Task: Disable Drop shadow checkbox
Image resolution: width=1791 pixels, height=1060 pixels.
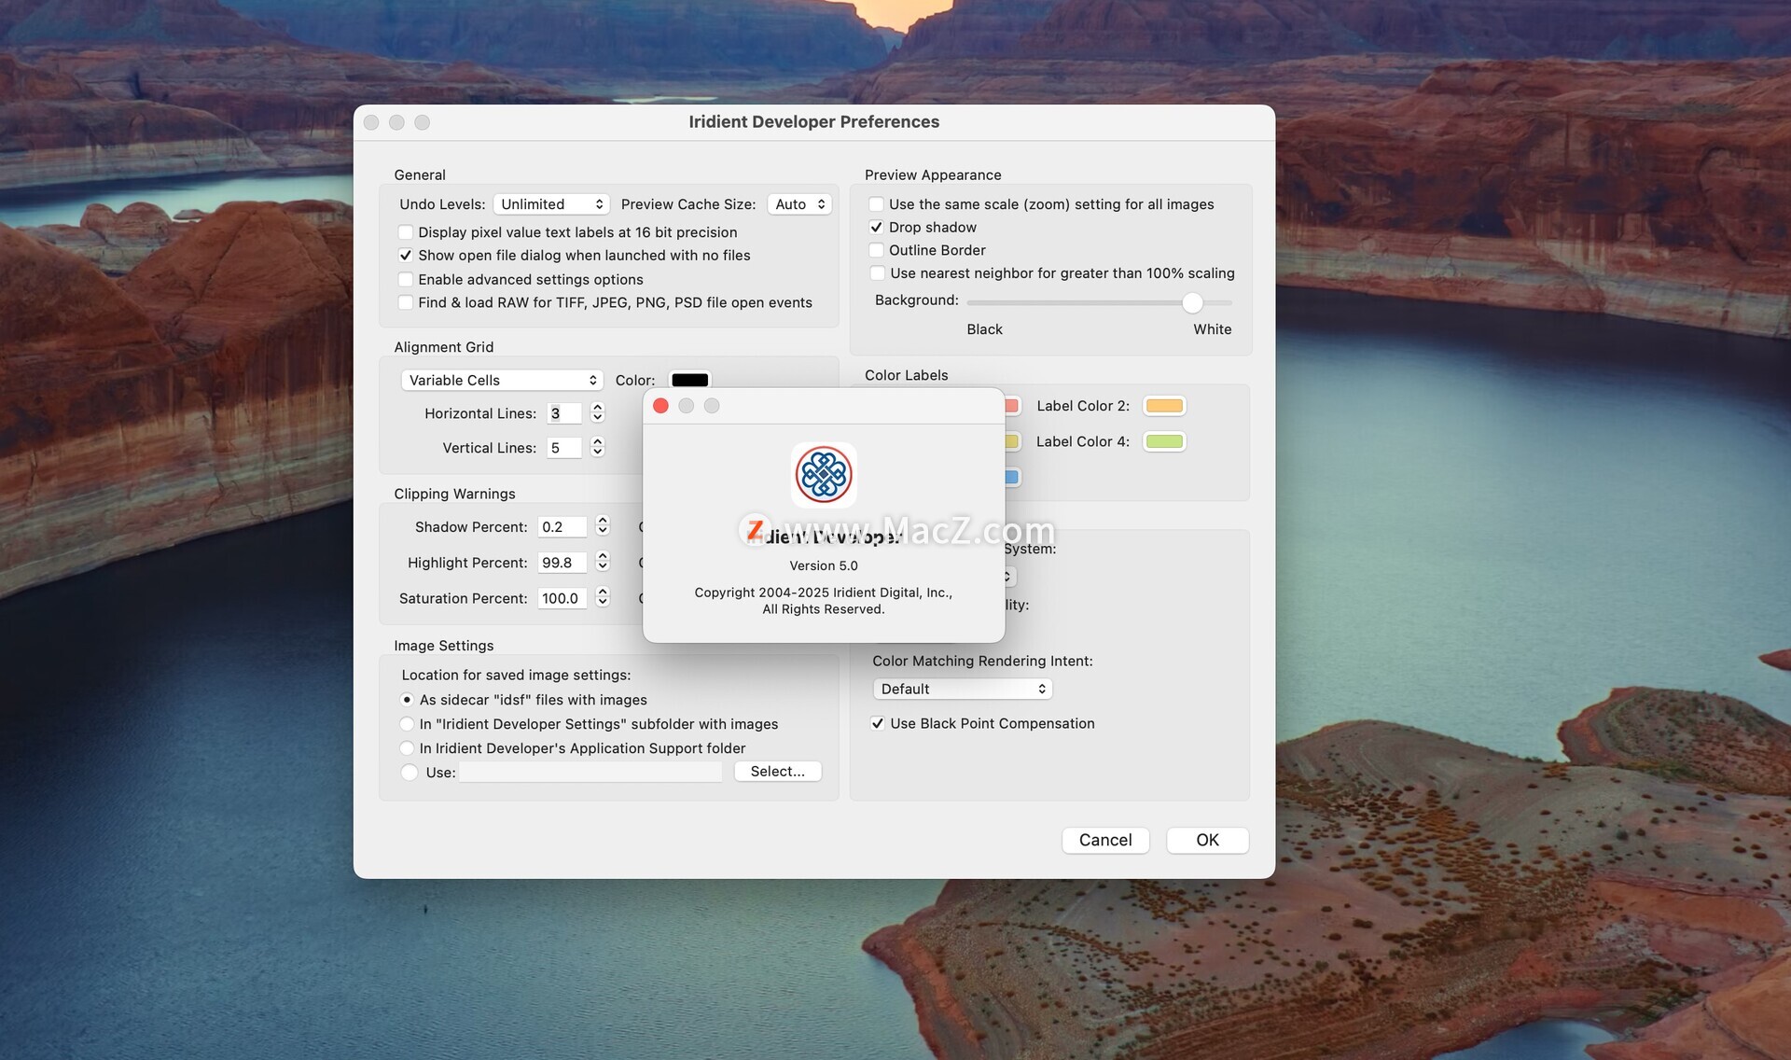Action: click(877, 227)
